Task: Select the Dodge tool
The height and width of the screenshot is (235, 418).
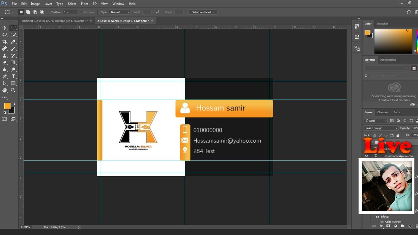Action: (x=13, y=70)
